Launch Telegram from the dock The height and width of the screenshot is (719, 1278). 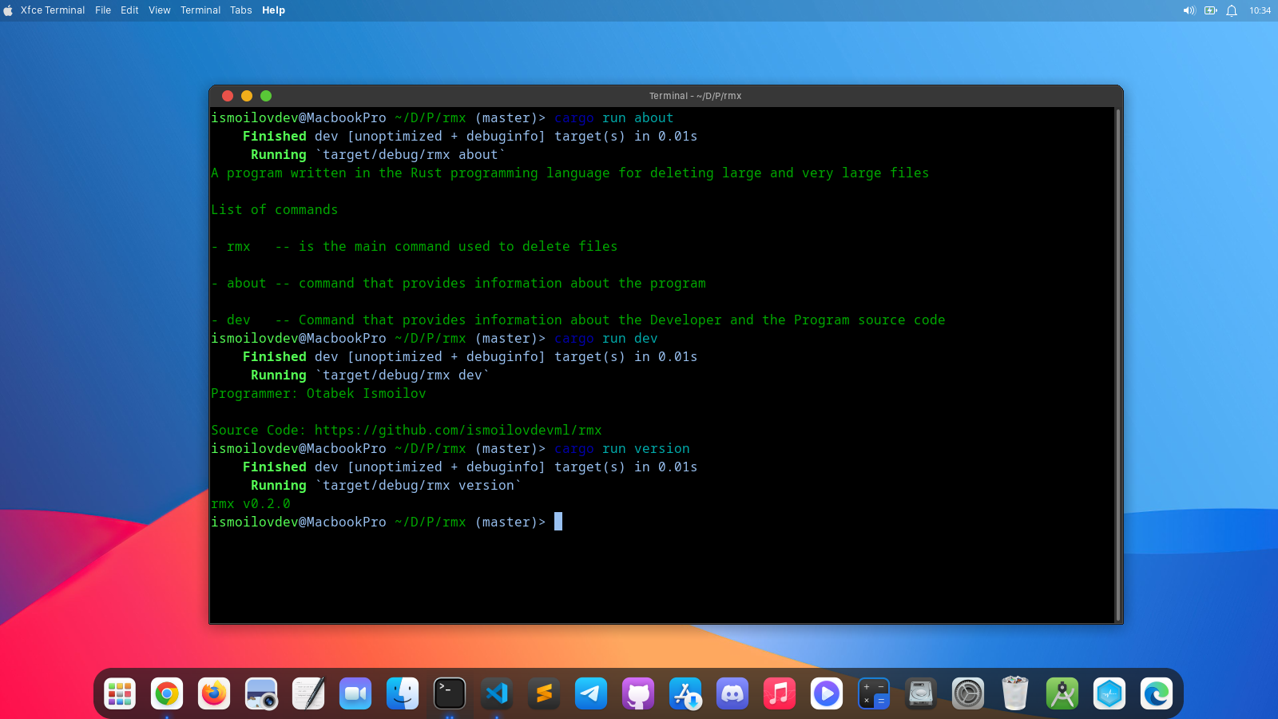coord(591,693)
